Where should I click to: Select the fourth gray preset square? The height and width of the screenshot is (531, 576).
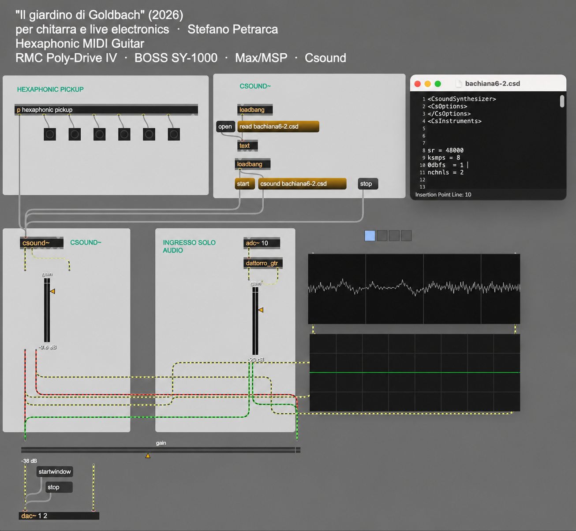(406, 236)
